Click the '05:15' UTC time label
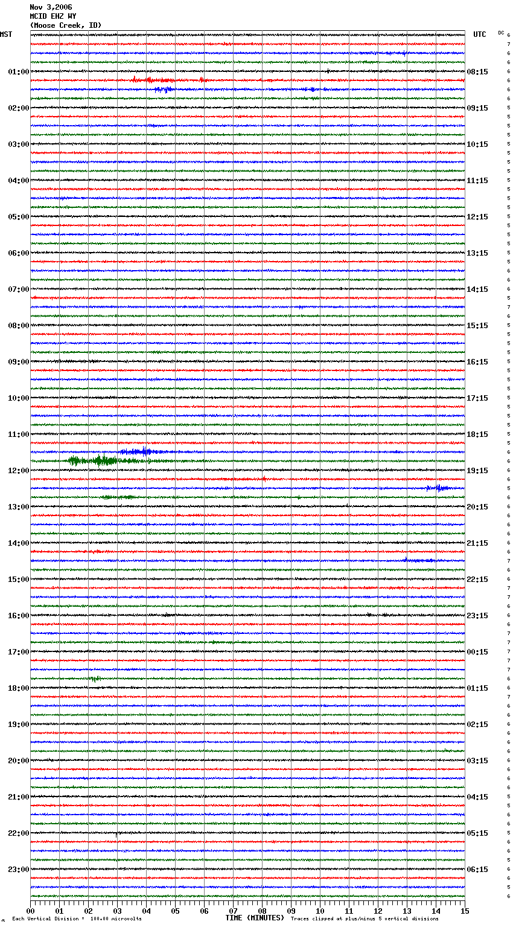This screenshot has width=513, height=927. coord(477,833)
